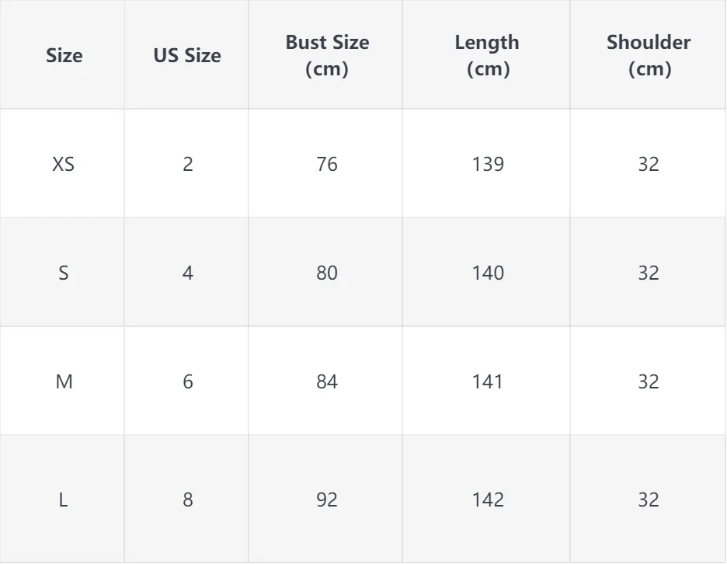Click the XS size cell
The height and width of the screenshot is (564, 727).
(64, 164)
